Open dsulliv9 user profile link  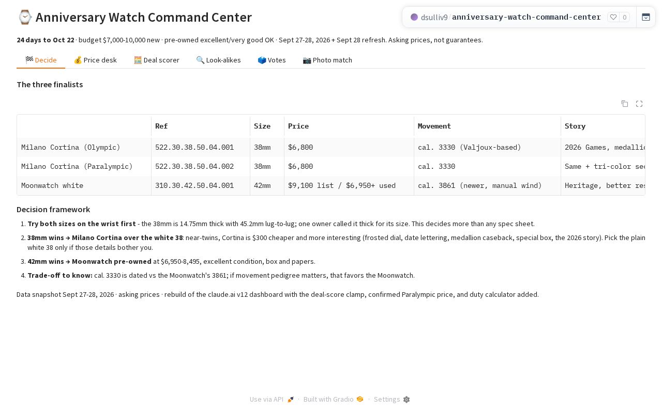(434, 17)
